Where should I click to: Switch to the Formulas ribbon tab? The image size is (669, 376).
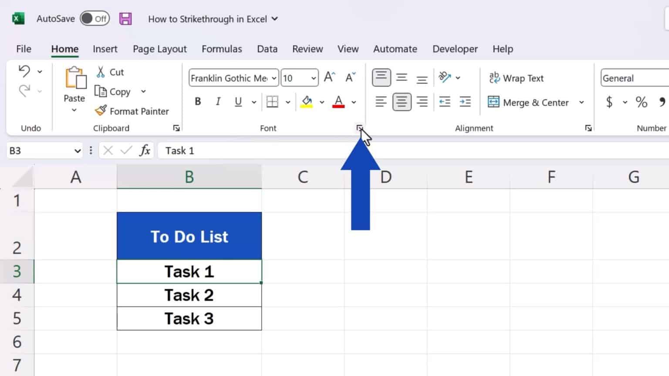[x=222, y=49]
